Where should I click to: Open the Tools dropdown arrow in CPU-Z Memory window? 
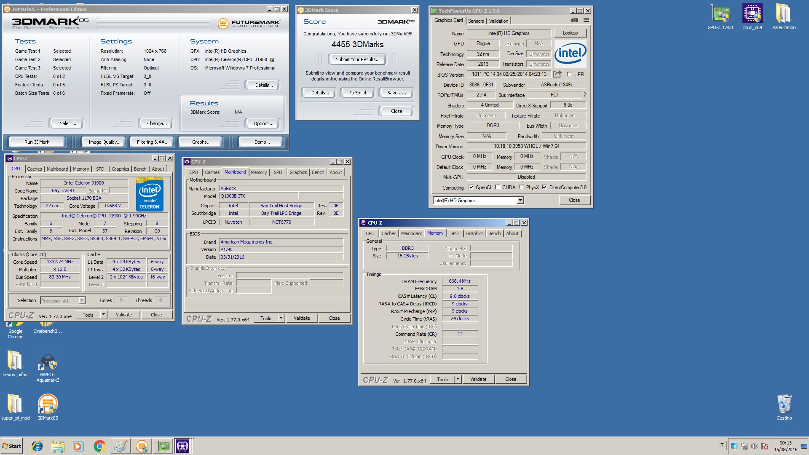[458, 379]
